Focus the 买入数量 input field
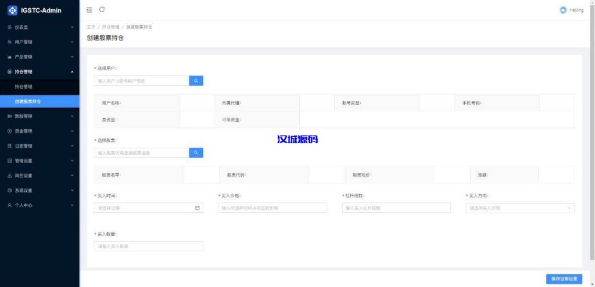 pyautogui.click(x=149, y=246)
